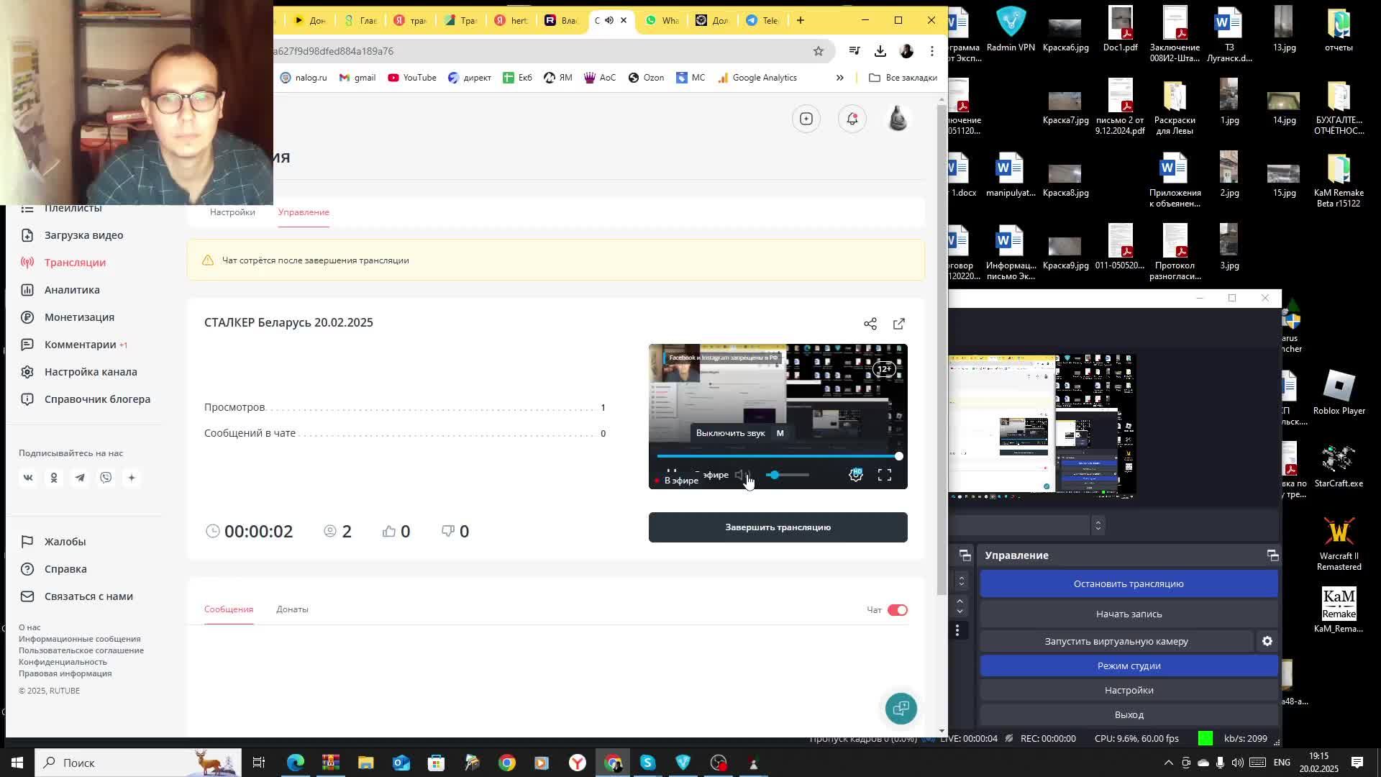Toggle Режим студии in OBS
1381x777 pixels.
[1129, 666]
